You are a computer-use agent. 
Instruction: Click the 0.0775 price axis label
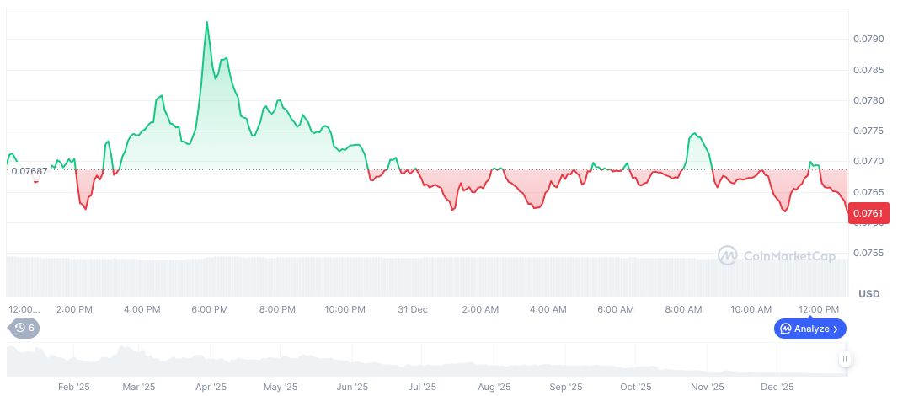tap(868, 131)
